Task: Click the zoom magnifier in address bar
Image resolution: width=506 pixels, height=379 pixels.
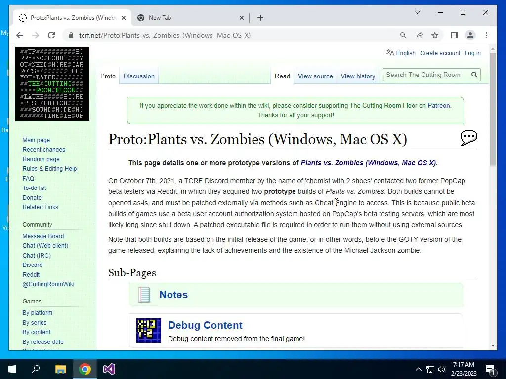Action: [403, 35]
